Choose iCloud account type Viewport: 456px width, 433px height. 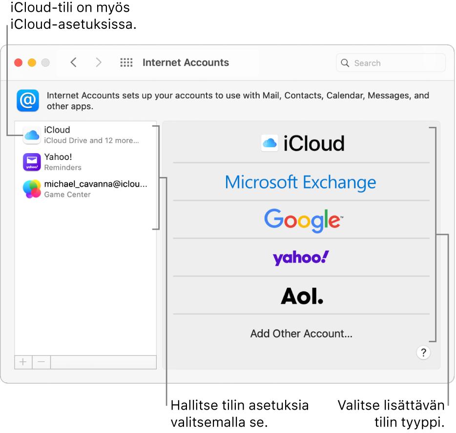click(301, 143)
